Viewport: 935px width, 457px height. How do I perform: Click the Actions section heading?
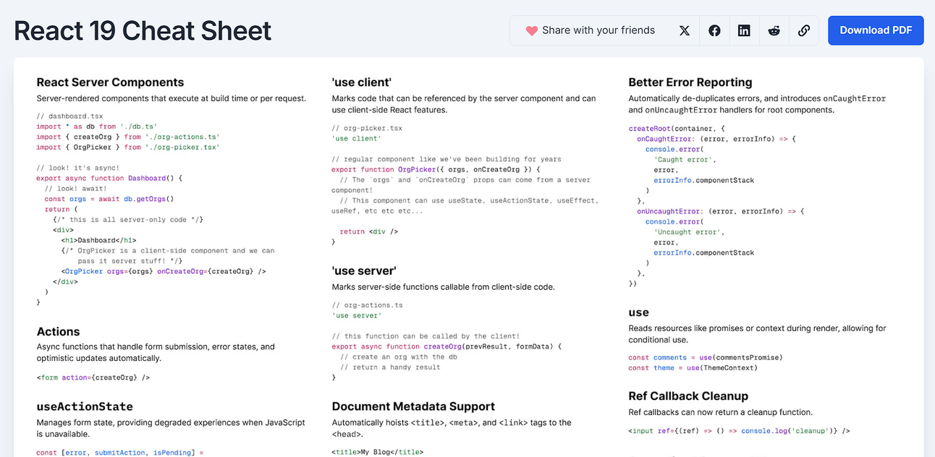(x=58, y=332)
